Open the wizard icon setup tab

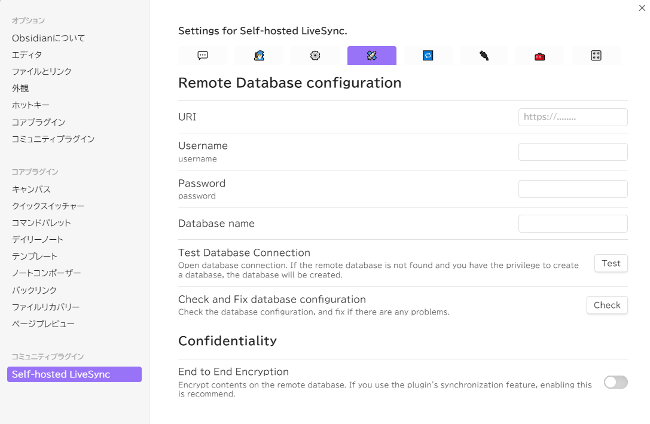259,56
